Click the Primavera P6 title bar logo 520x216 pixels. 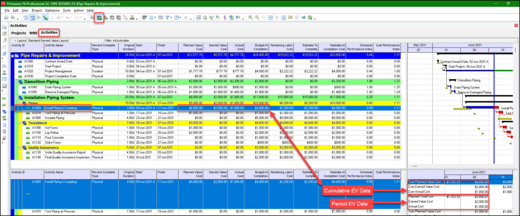(3, 4)
